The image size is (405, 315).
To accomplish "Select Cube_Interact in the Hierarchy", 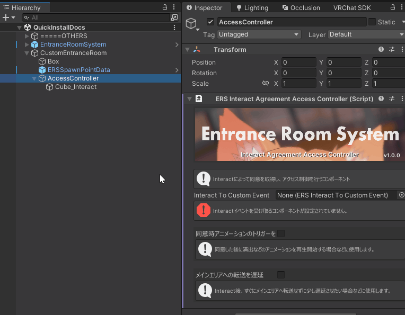I will coord(76,87).
